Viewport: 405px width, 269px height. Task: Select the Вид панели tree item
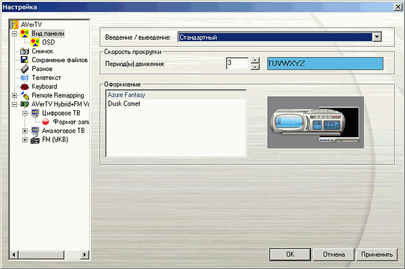click(48, 34)
